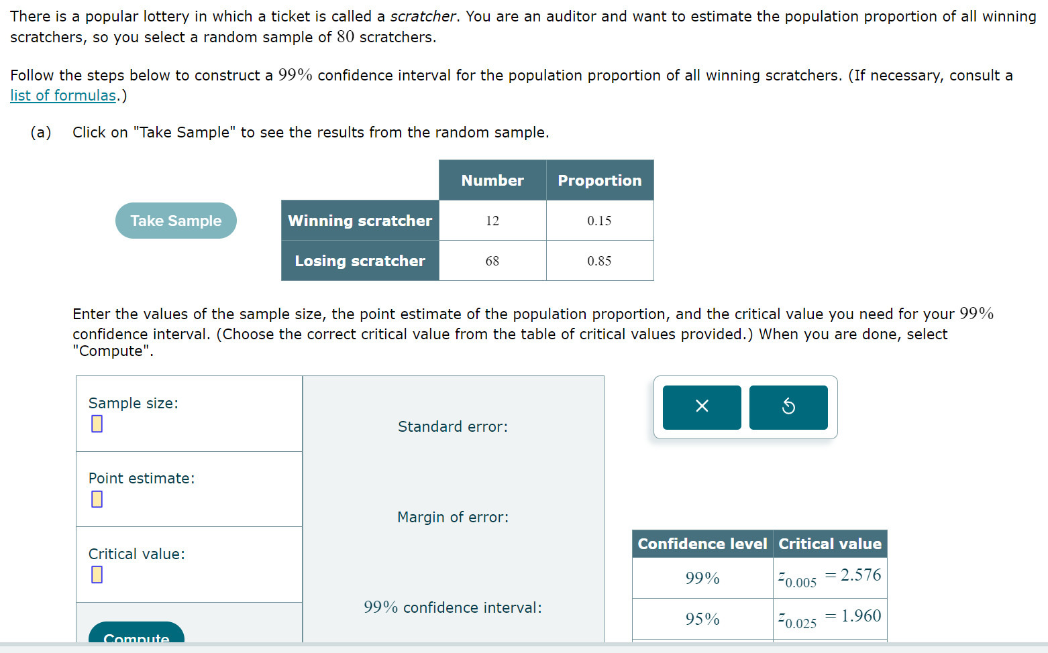This screenshot has width=1048, height=653.
Task: Select the Losing scratcher table row
Action: [360, 261]
